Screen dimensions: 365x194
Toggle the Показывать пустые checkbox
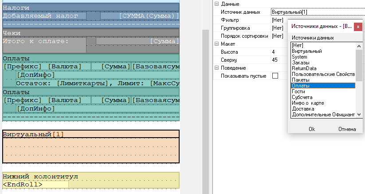pos(275,76)
